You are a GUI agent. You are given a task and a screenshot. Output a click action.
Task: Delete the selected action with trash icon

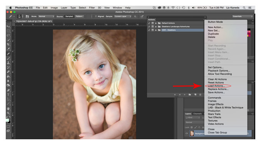200,95
